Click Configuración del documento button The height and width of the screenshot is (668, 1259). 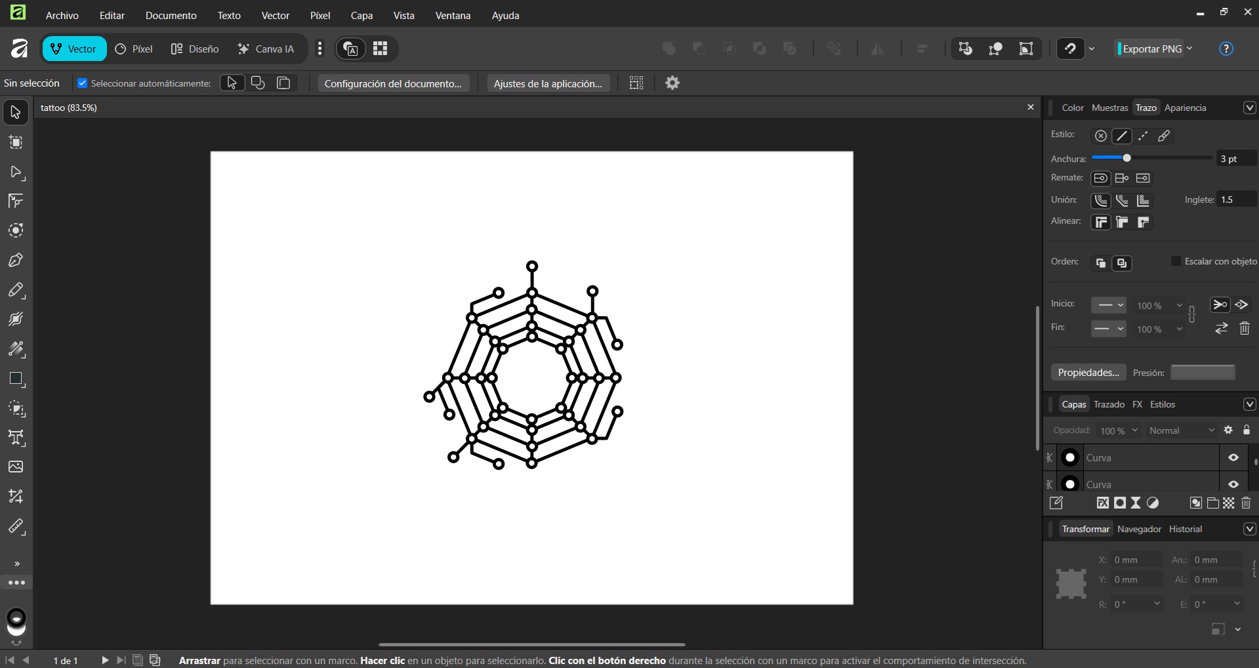coord(393,83)
